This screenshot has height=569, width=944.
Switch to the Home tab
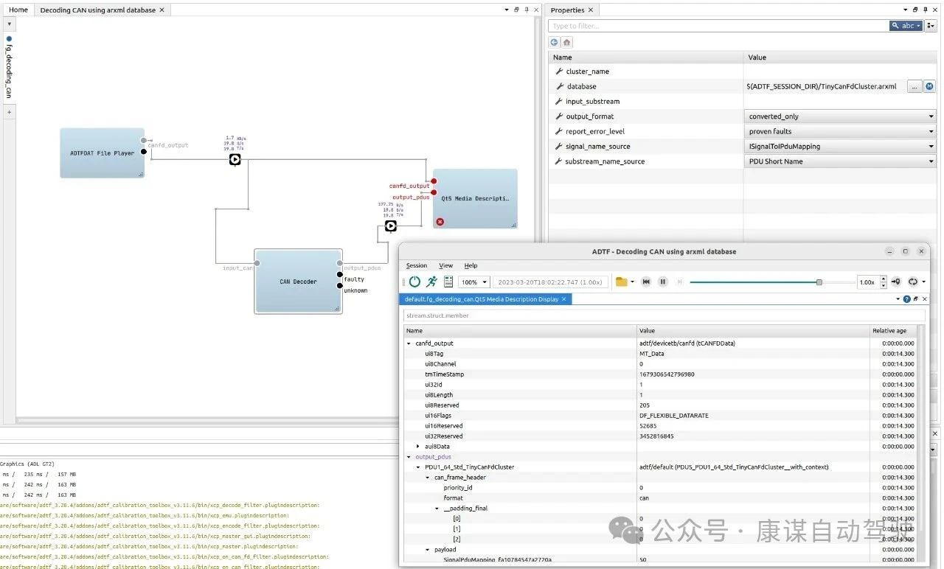[17, 10]
